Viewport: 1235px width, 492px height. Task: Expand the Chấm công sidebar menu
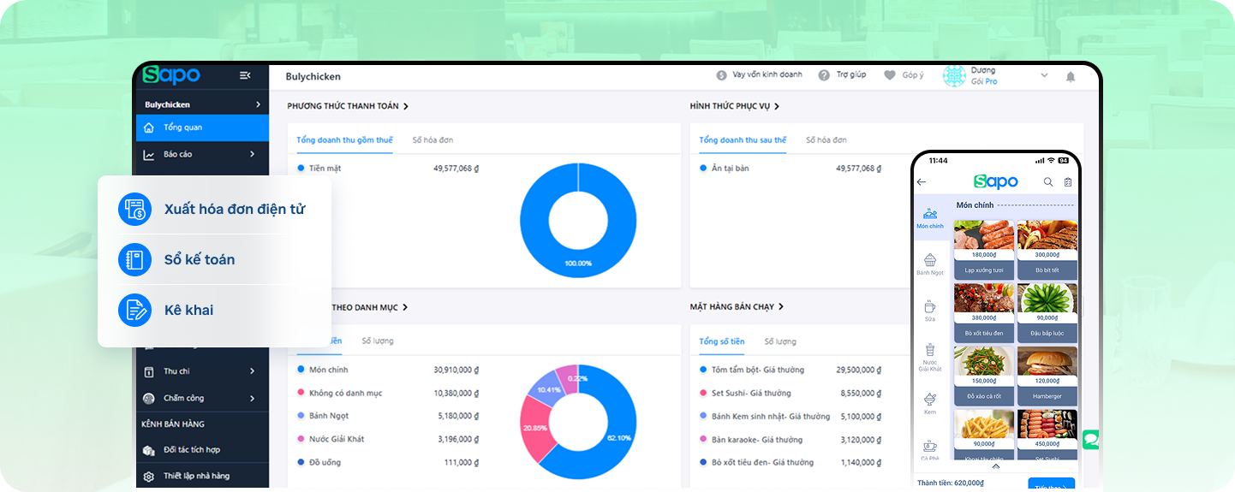point(252,398)
